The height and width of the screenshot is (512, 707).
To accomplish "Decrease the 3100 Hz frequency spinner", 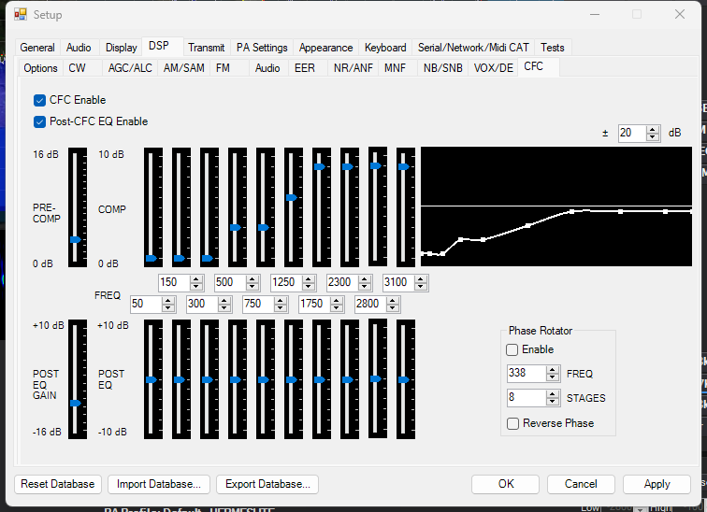I will click(421, 286).
